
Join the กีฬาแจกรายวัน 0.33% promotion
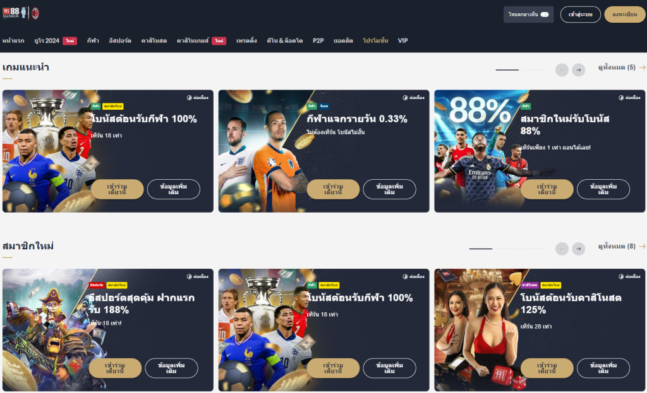[333, 189]
